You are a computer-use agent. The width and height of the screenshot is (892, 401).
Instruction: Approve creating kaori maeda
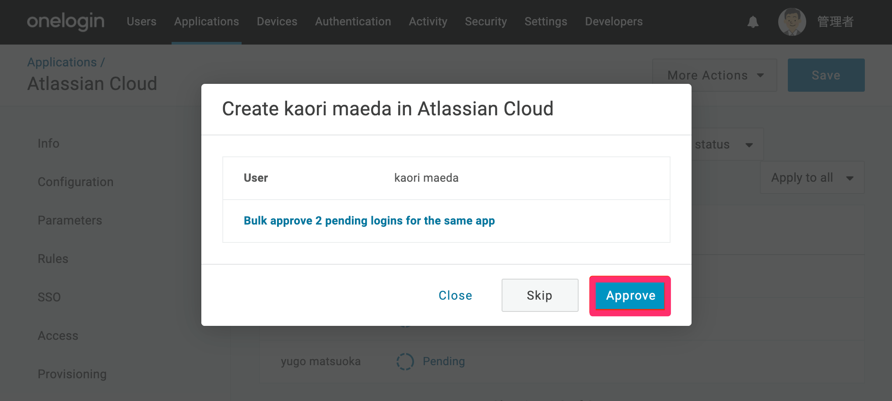tap(630, 296)
